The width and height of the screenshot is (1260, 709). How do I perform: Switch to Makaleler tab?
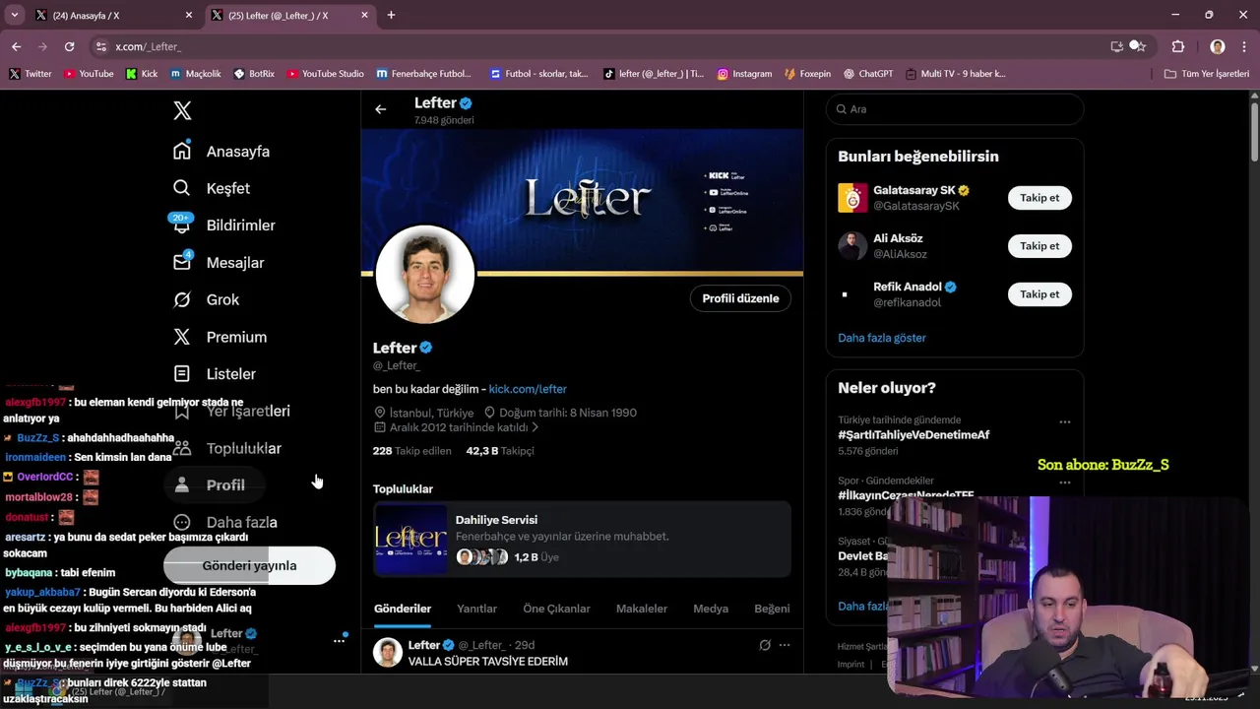642,609
